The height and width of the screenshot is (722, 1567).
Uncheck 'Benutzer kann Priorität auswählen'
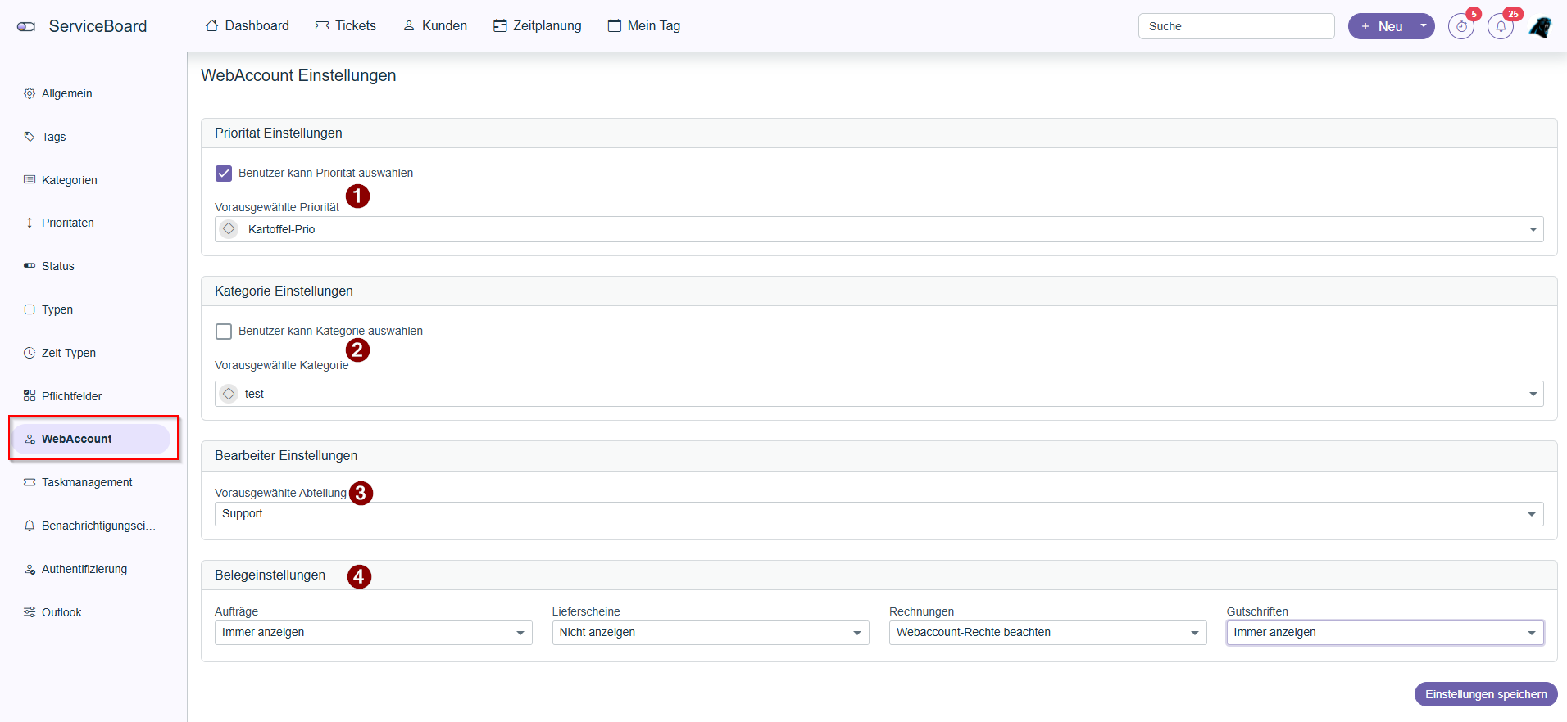224,174
